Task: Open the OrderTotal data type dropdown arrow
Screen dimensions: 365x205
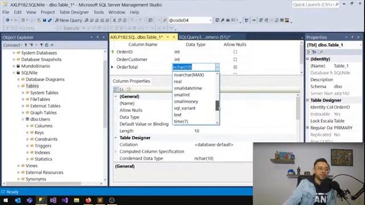Action: coord(217,67)
